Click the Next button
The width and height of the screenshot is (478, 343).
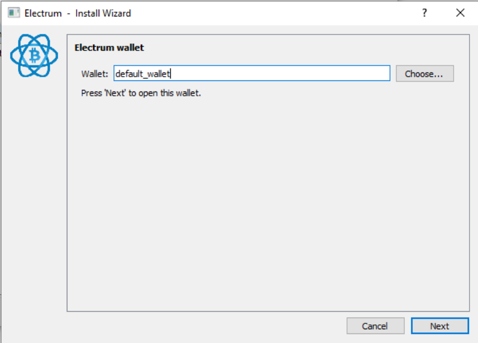pyautogui.click(x=440, y=326)
